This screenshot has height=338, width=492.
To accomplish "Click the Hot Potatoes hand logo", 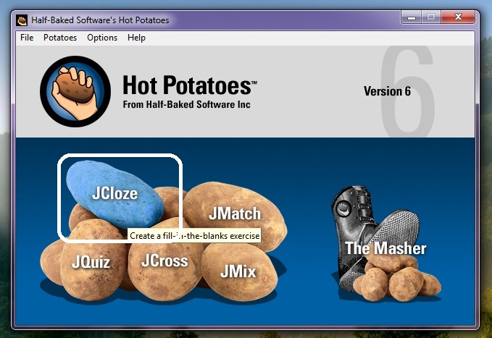I will pos(75,91).
